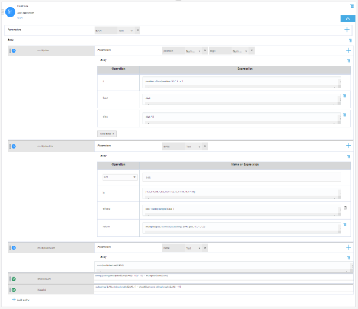This screenshot has height=309, width=358.
Task: Click the Add description text
Action: tap(26, 13)
